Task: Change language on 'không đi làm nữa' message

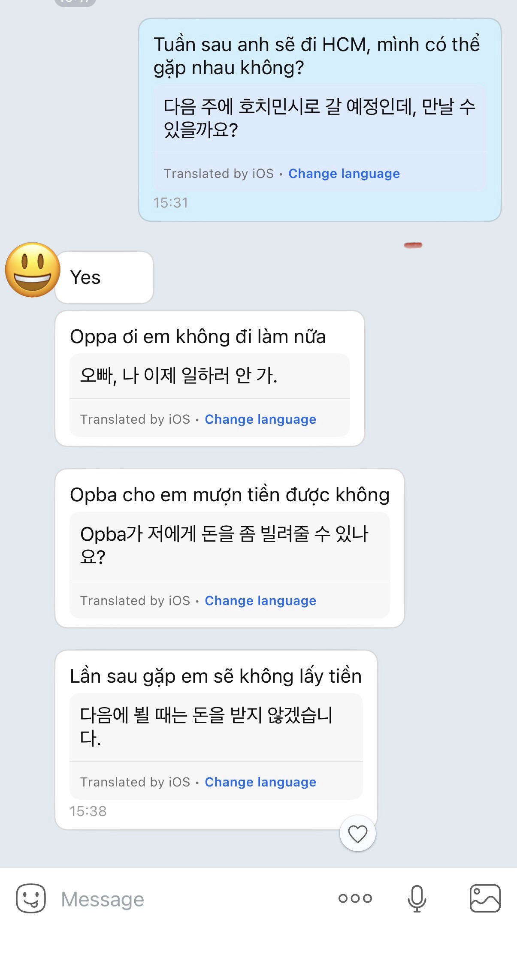Action: [x=260, y=419]
